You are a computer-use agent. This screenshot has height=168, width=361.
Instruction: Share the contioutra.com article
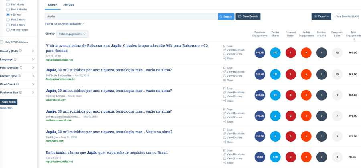click(228, 142)
